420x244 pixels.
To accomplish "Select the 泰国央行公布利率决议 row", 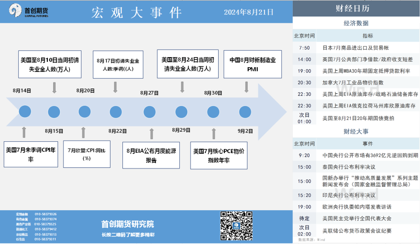I will [356, 167].
